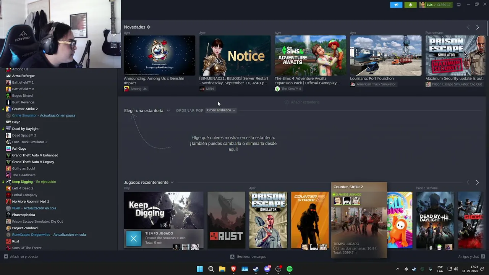Click Guilty as Sock! list icon
The height and width of the screenshot is (275, 489).
(8, 168)
